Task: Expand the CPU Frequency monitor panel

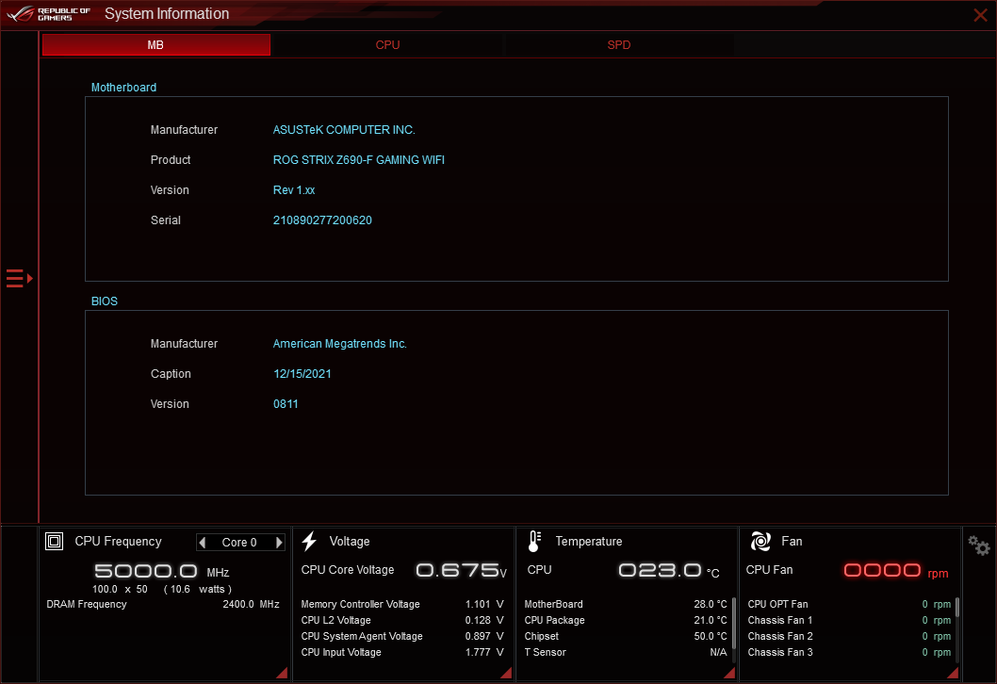Action: pos(280,672)
